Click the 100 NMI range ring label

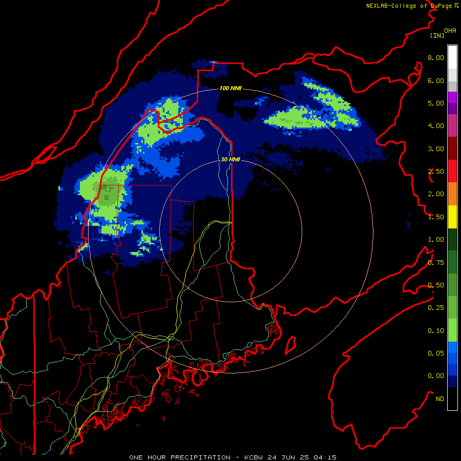click(x=230, y=88)
